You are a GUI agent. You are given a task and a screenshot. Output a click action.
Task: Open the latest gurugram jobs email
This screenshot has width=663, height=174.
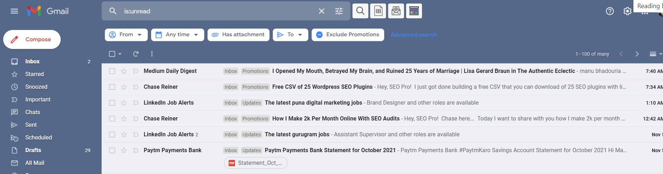click(x=297, y=135)
